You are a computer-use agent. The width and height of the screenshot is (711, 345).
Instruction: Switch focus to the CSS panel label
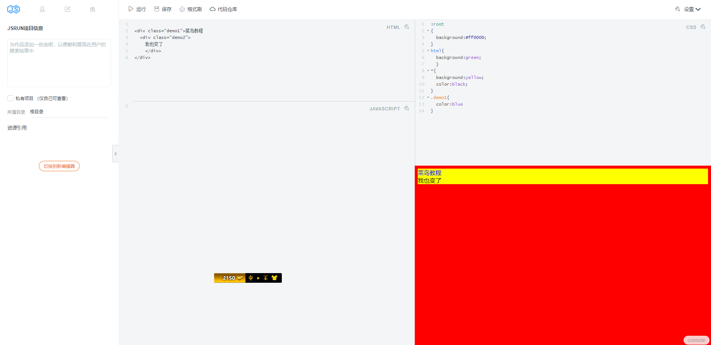coord(691,27)
